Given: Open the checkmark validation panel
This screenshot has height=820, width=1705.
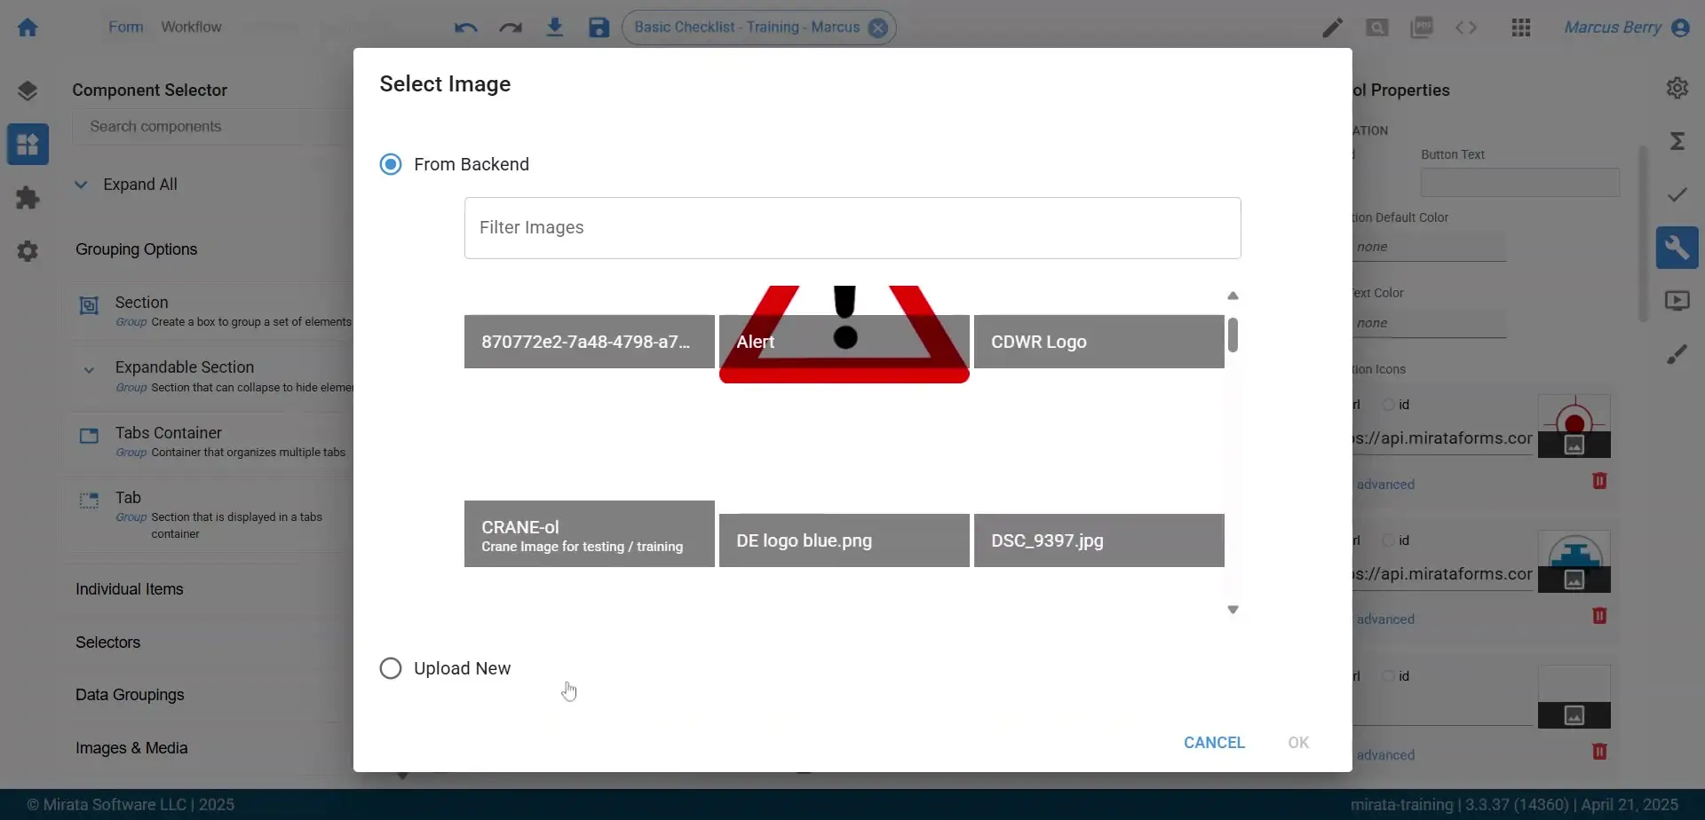Looking at the screenshot, I should (1677, 193).
